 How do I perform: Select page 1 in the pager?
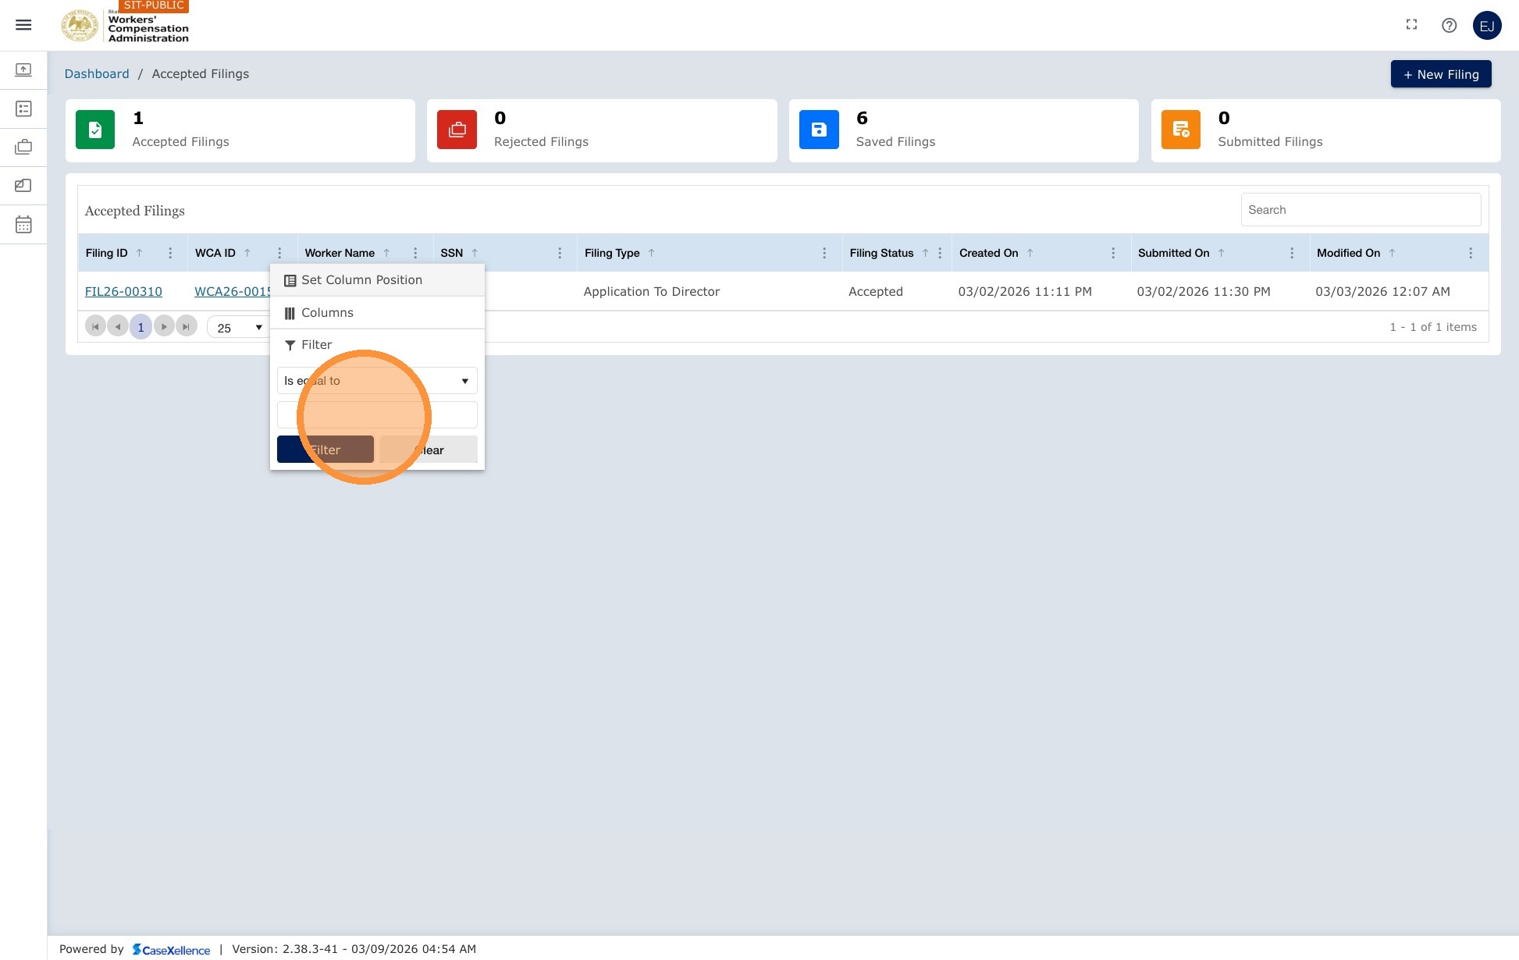click(141, 326)
